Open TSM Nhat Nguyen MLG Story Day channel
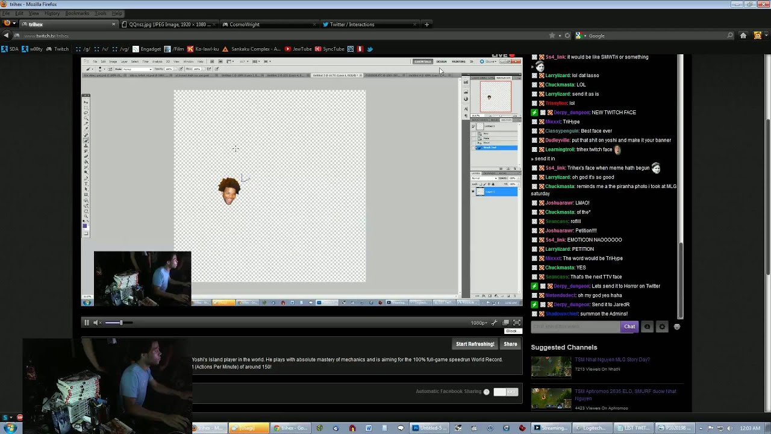 click(x=612, y=360)
